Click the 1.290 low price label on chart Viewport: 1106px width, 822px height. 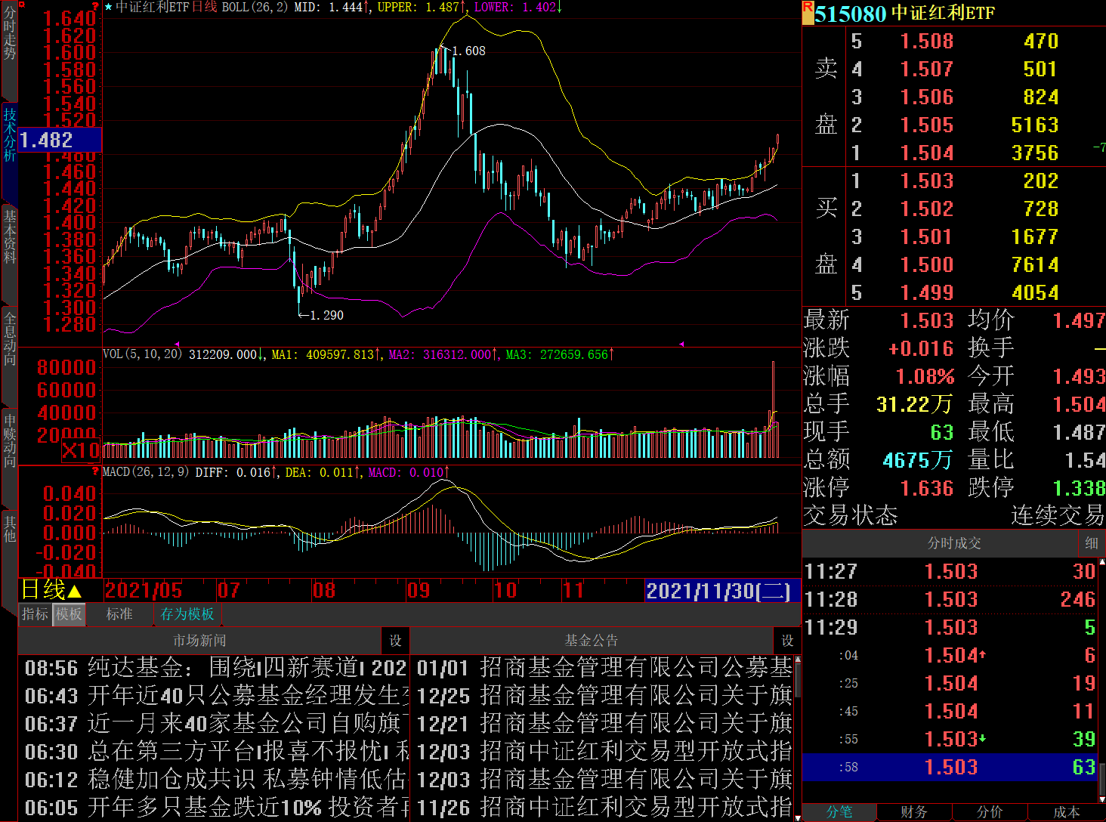coord(326,315)
